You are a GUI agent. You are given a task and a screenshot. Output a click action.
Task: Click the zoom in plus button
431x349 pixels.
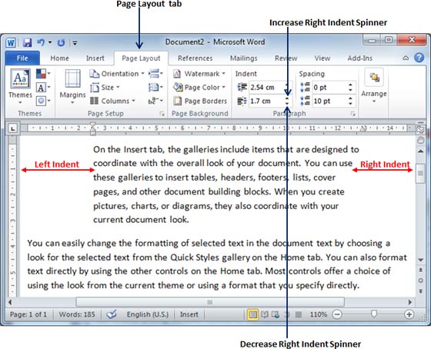[409, 314]
